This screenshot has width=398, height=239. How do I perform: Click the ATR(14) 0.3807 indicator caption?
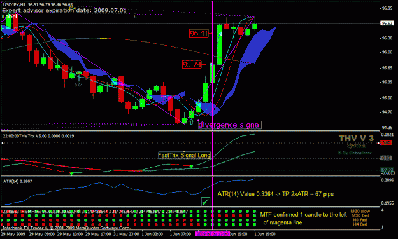[18, 181]
